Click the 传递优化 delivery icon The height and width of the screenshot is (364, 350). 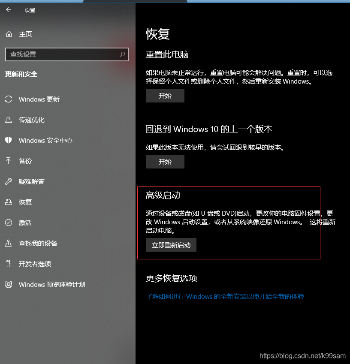[9, 120]
